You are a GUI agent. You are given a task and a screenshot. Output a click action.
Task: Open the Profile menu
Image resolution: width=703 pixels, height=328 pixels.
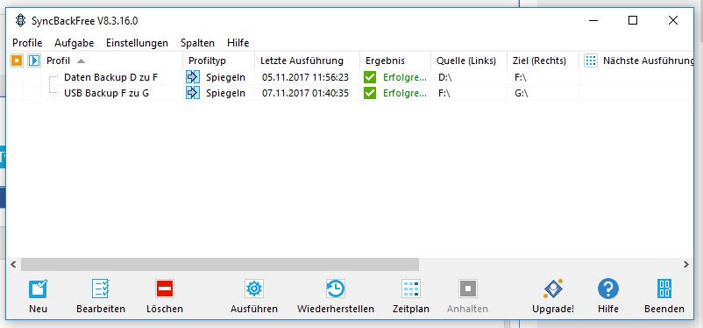point(27,43)
